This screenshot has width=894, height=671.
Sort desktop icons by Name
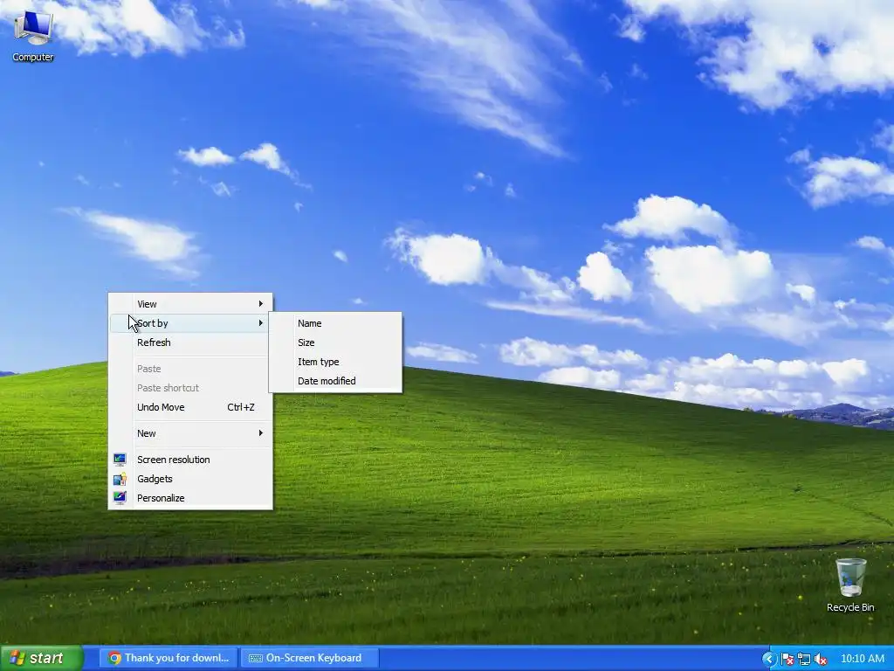coord(335,323)
